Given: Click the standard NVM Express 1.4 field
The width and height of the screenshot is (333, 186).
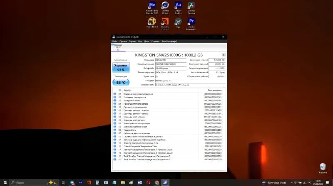Looking at the screenshot, I should [190, 81].
